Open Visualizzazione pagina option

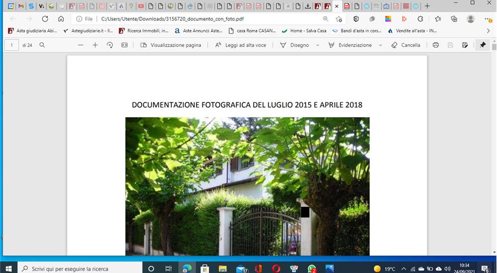point(170,45)
